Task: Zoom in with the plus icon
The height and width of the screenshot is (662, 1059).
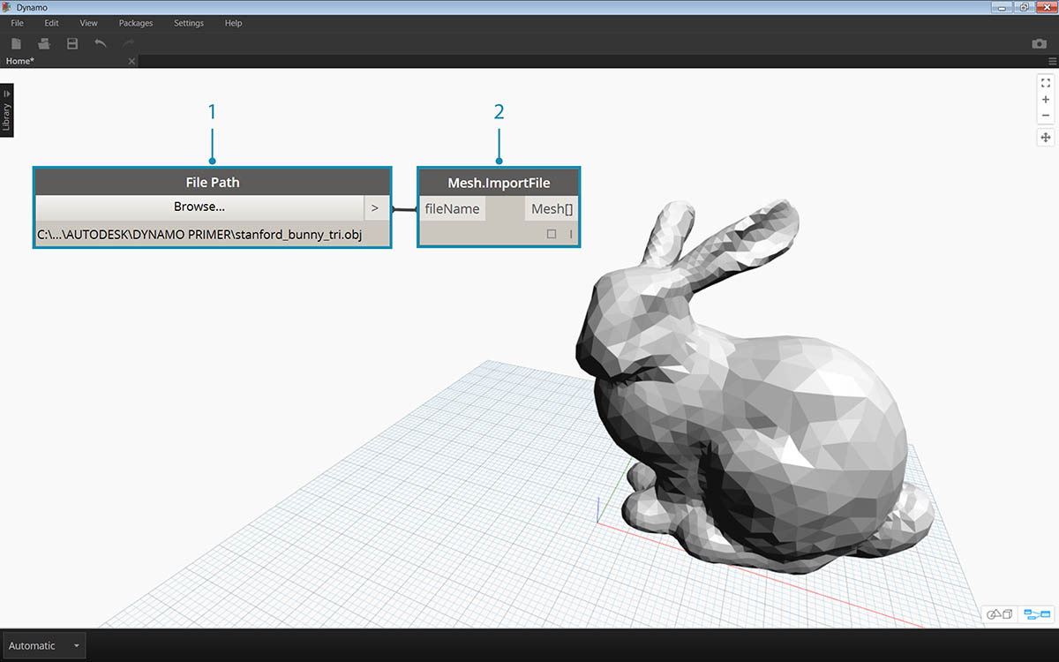Action: click(1045, 99)
